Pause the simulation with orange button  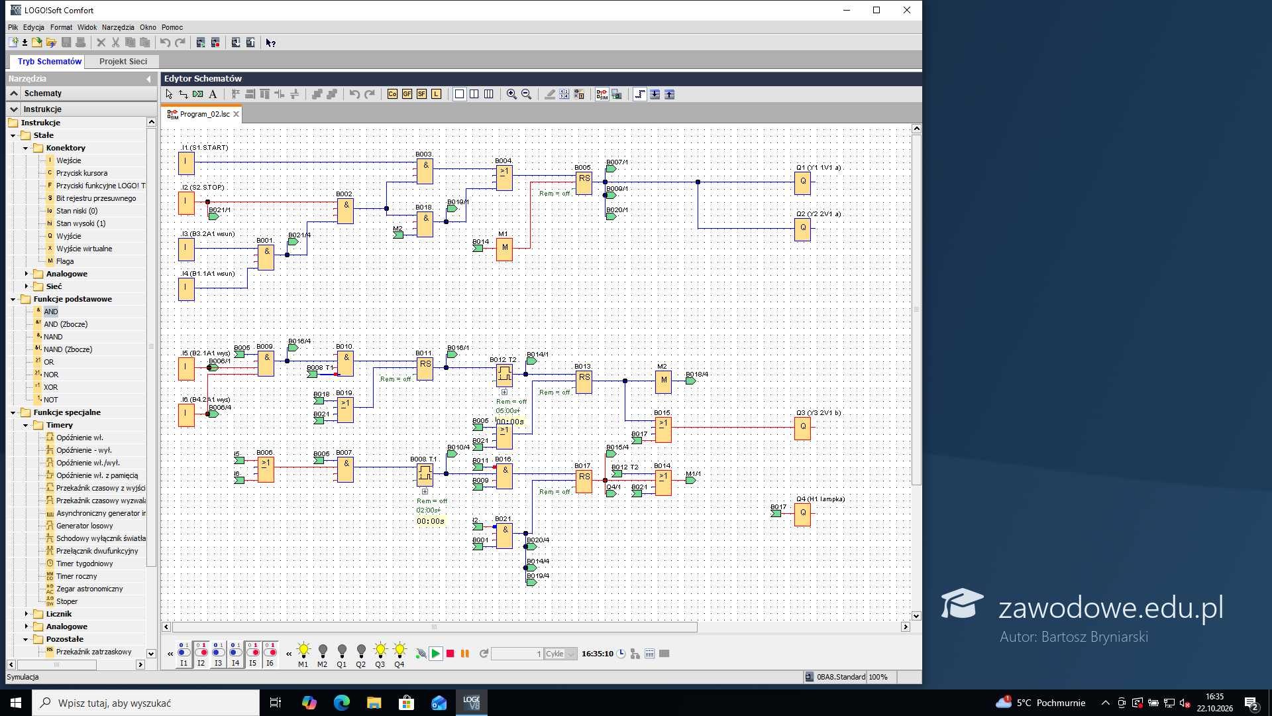coord(465,654)
